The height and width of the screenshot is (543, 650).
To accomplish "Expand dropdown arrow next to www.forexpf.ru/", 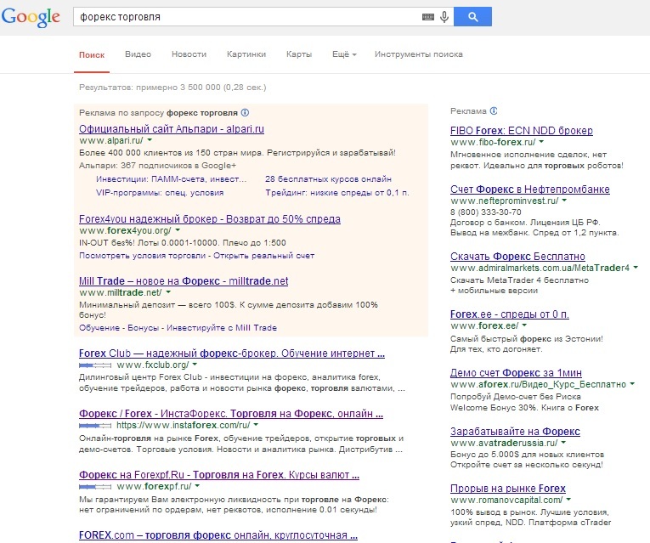I will [197, 486].
